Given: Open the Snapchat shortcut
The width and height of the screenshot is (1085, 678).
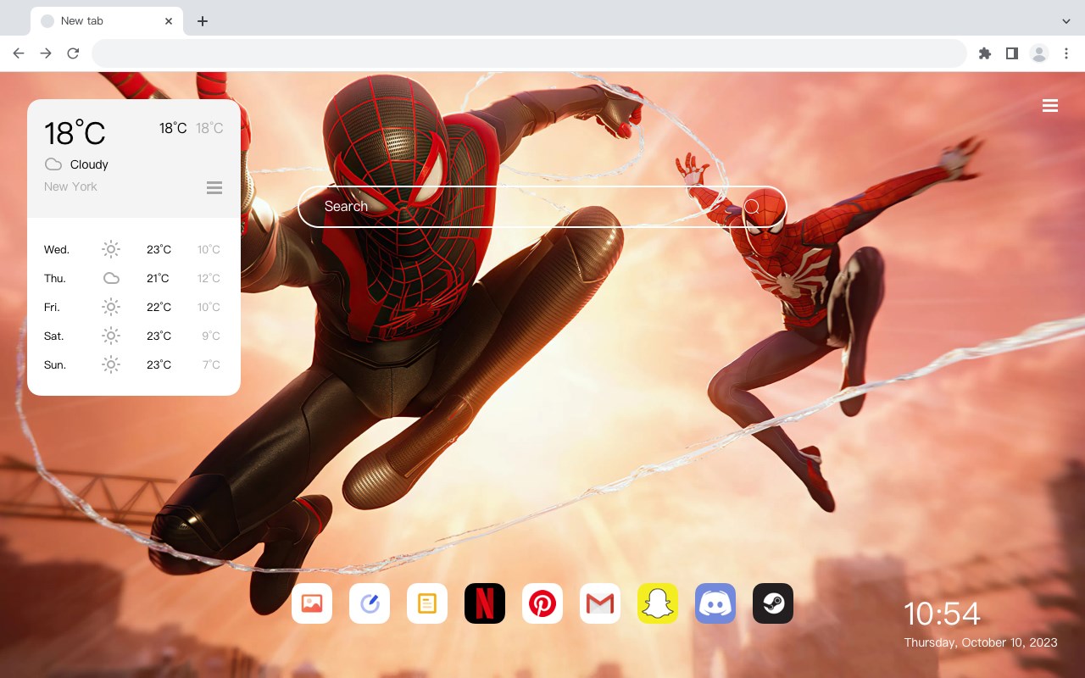Looking at the screenshot, I should 658,603.
